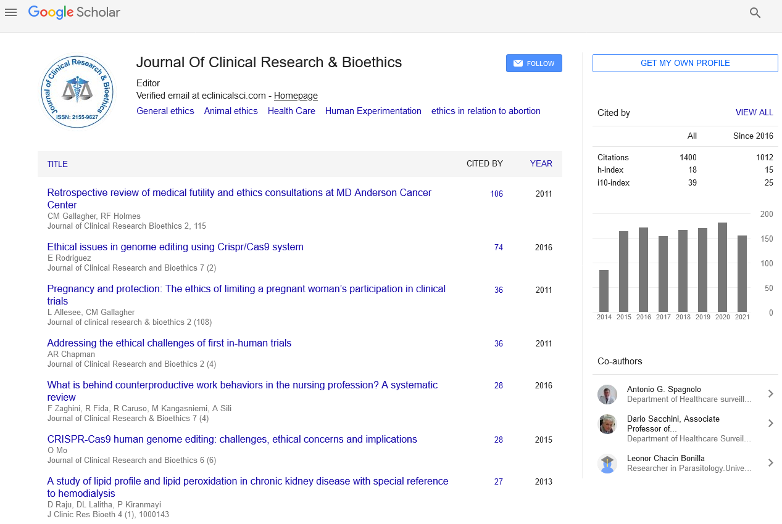
Task: Open Antonio G. Spagnolo's avatar photo
Action: [607, 394]
